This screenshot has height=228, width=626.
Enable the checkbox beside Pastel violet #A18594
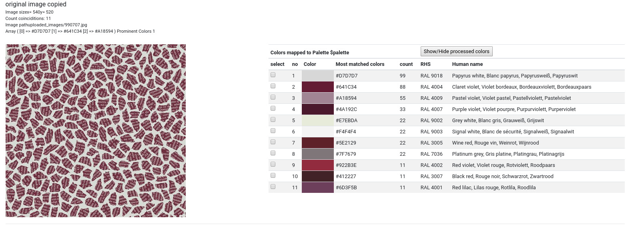click(x=273, y=97)
